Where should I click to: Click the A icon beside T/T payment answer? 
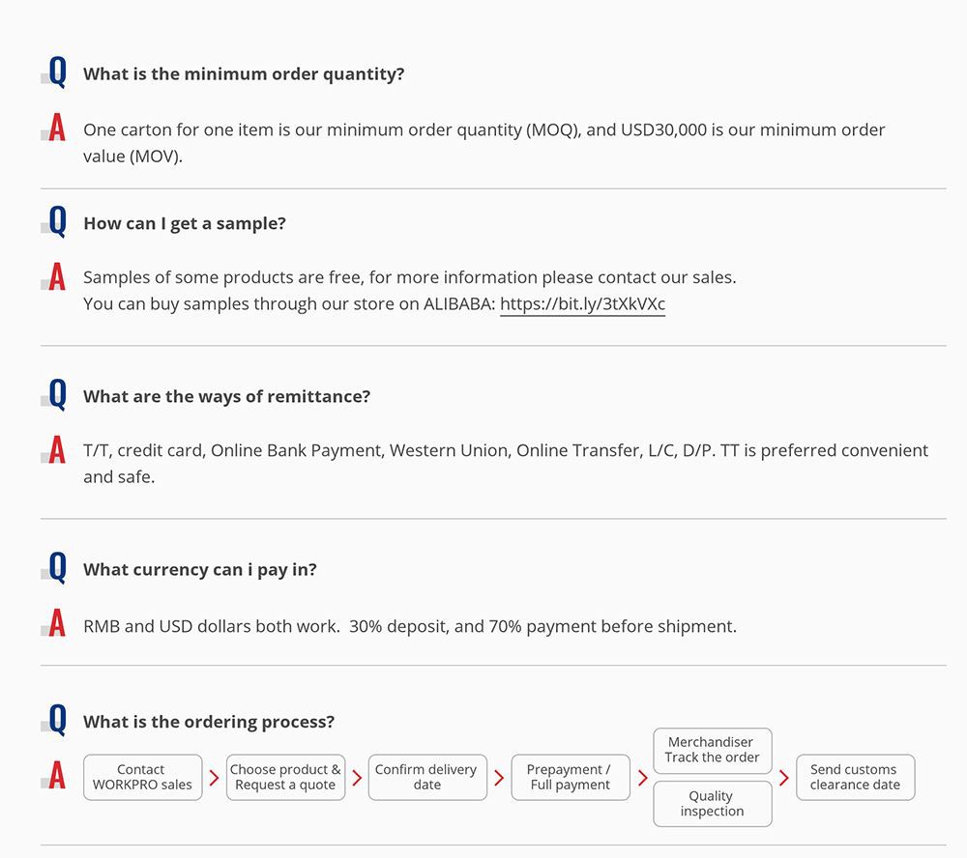coord(57,449)
